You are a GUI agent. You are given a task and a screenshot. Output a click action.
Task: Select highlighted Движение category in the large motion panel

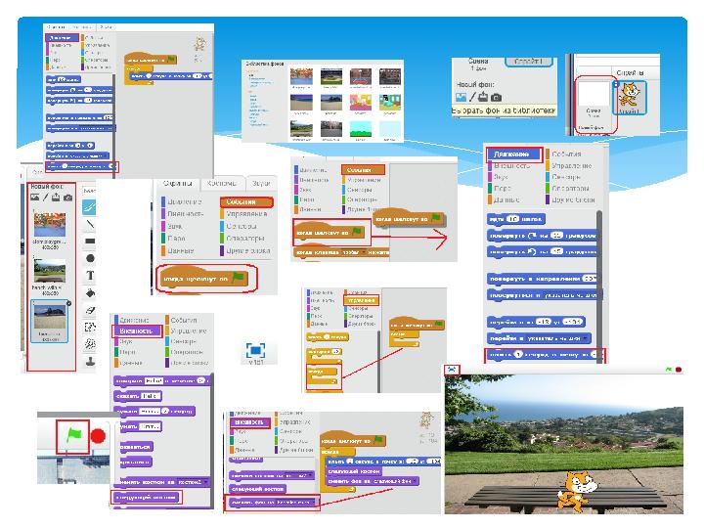(x=514, y=154)
